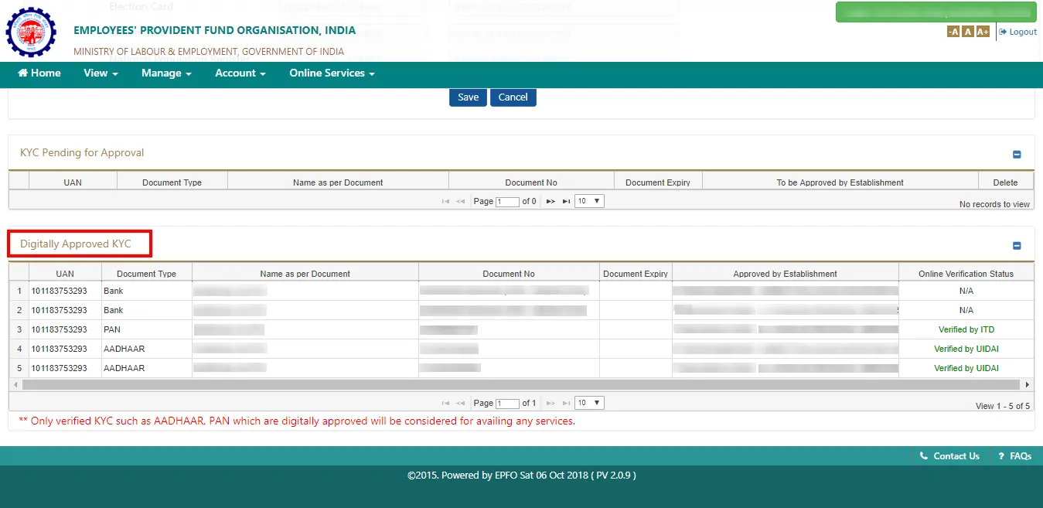Go to previous page in pending KYC pager
1043x508 pixels.
tap(460, 201)
